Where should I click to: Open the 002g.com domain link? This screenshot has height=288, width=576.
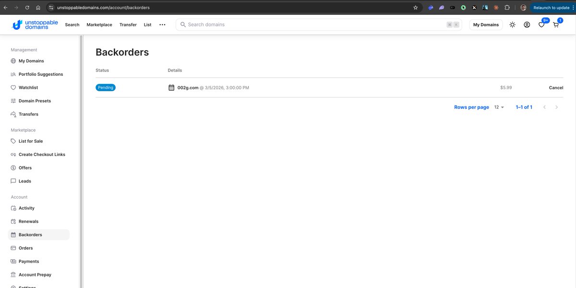[188, 88]
